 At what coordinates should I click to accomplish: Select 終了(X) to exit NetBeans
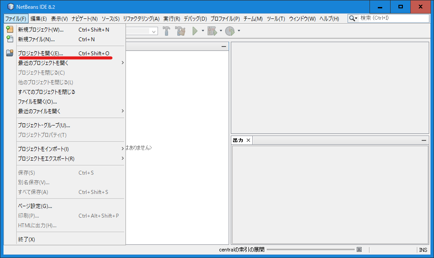(x=26, y=239)
